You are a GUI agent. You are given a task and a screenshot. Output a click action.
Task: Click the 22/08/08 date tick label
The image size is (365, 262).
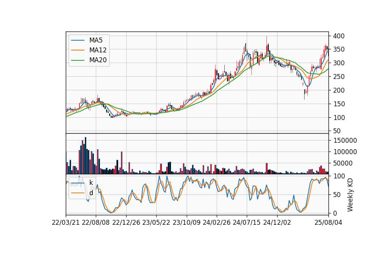(x=96, y=223)
